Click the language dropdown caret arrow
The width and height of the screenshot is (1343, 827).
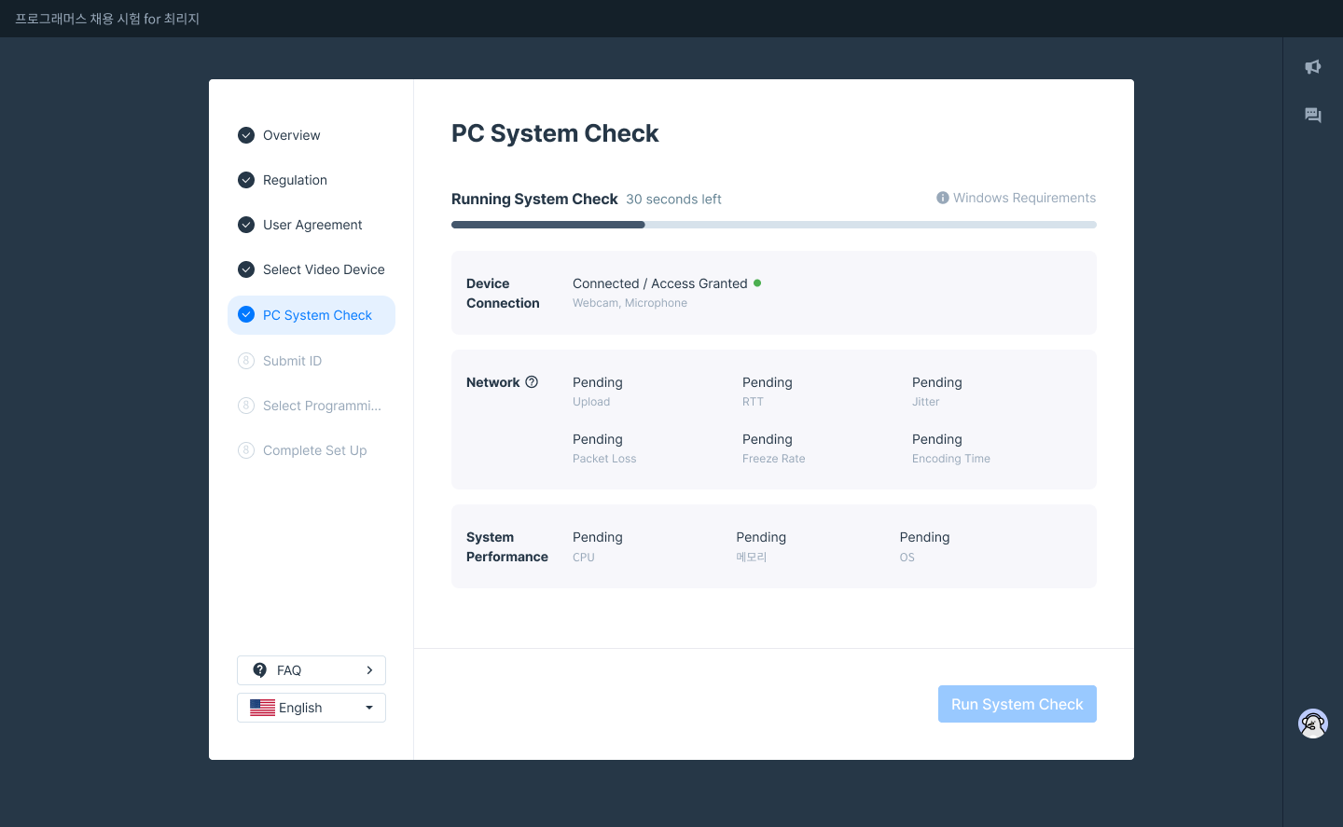pos(369,708)
